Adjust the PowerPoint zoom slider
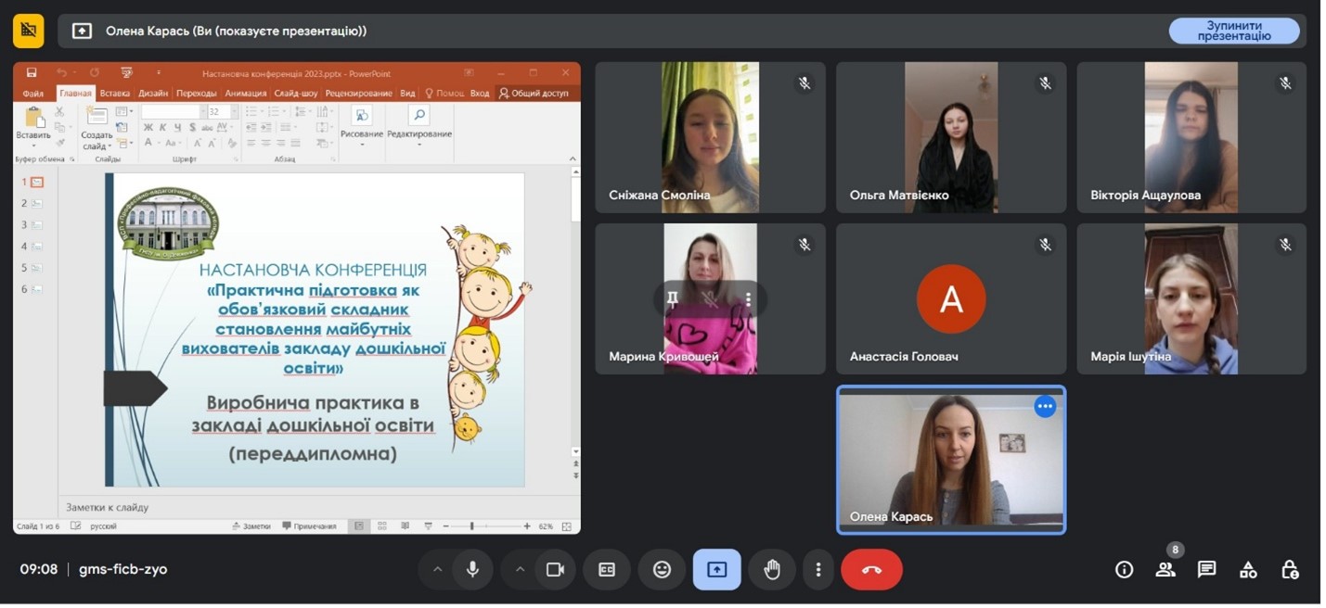The width and height of the screenshot is (1326, 608). 472,526
